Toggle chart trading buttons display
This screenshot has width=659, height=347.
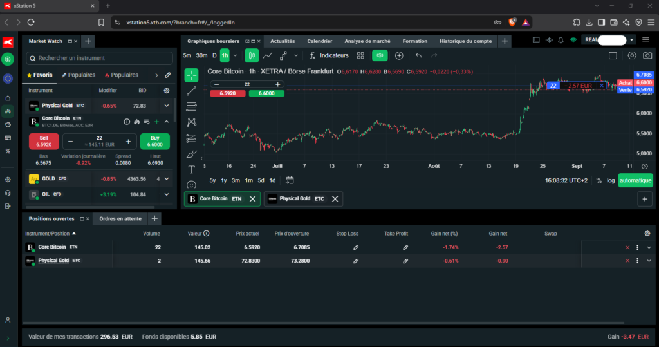(x=380, y=55)
